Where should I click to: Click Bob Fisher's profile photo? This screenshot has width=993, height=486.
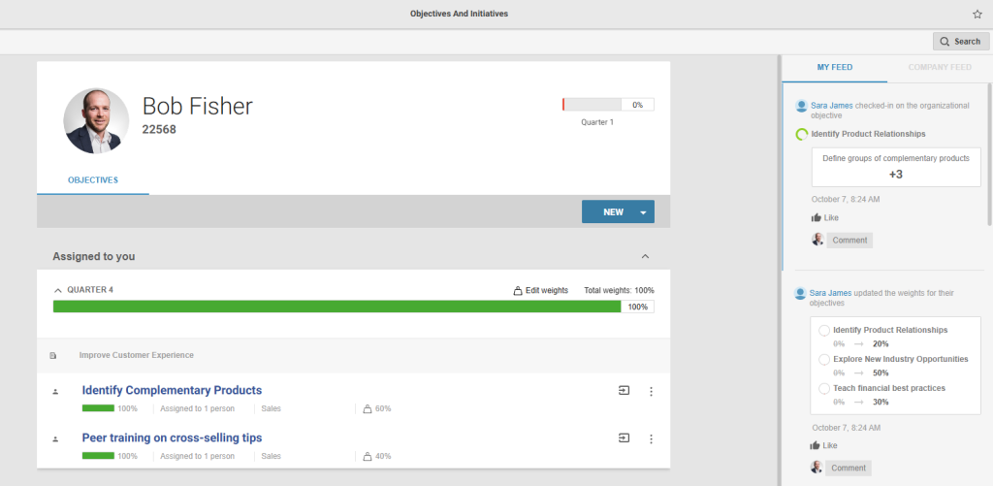(96, 120)
